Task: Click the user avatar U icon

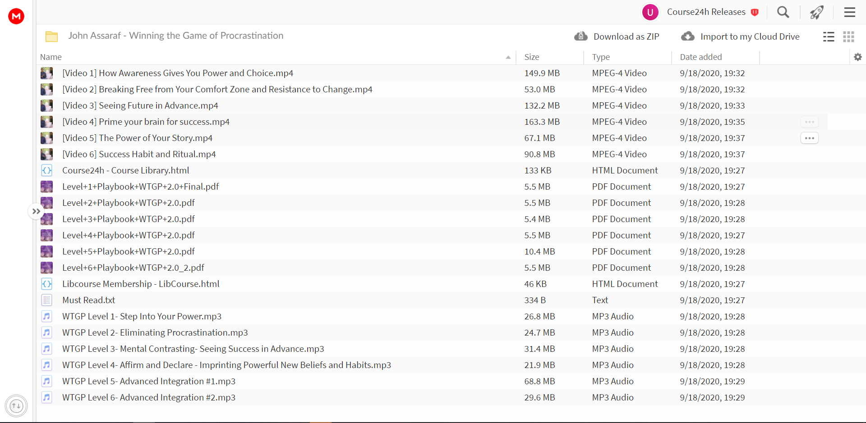Action: pos(650,12)
